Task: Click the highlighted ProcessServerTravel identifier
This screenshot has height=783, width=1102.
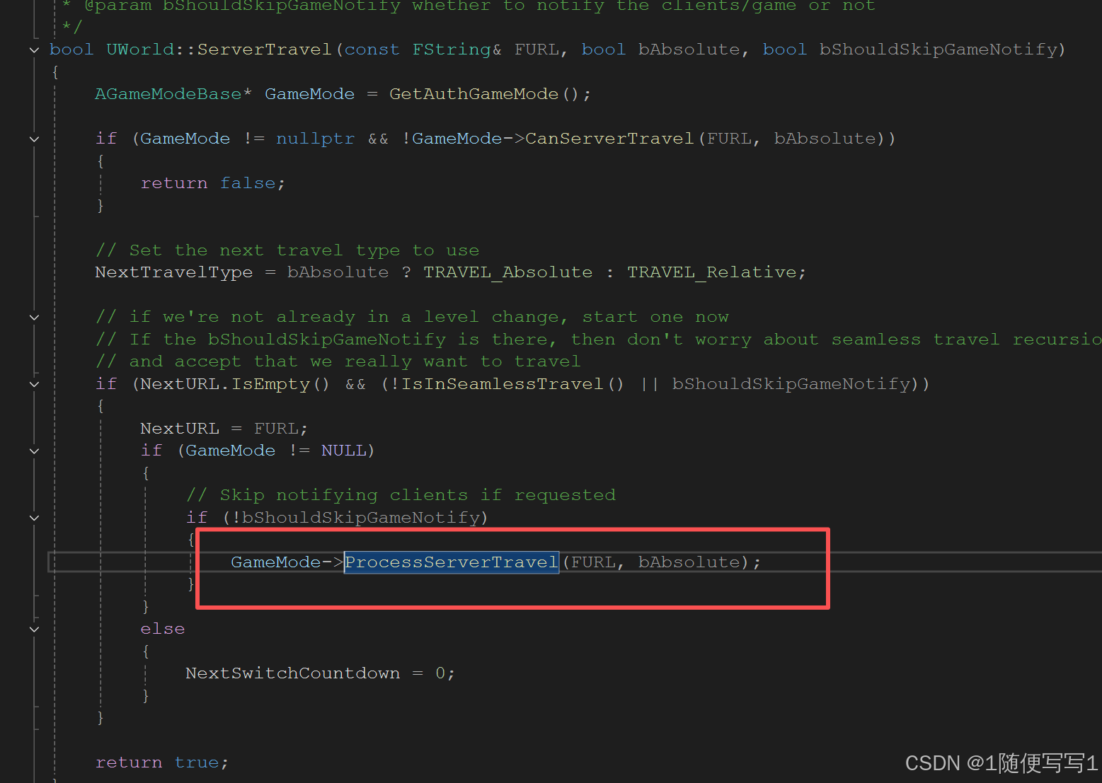Action: coord(452,562)
